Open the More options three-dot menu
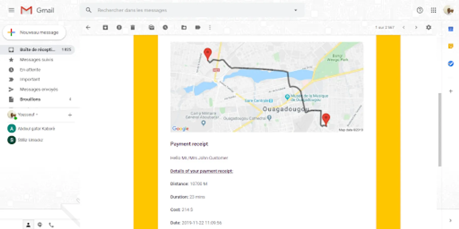 coord(210,27)
